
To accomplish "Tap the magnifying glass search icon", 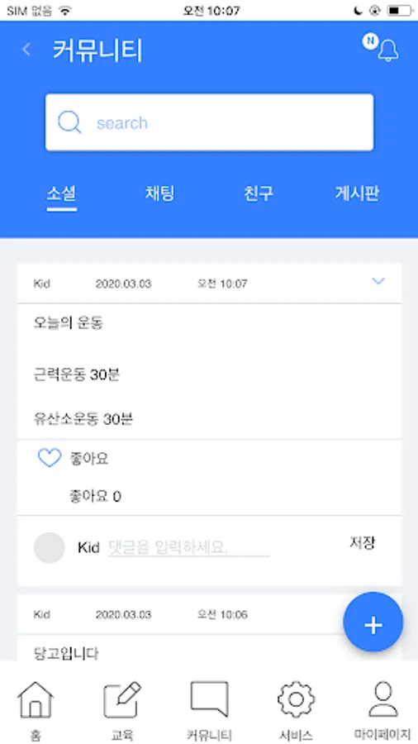I will point(69,122).
